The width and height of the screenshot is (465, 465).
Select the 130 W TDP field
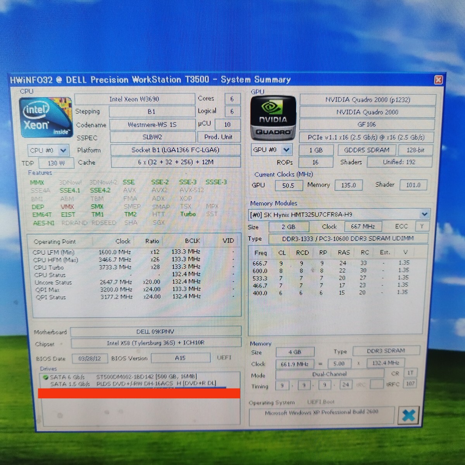[56, 163]
